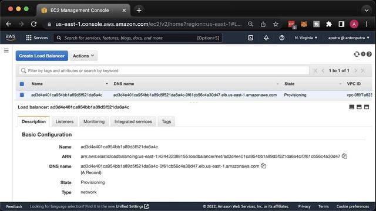
Task: Share this page from address bar
Action: pyautogui.click(x=263, y=24)
